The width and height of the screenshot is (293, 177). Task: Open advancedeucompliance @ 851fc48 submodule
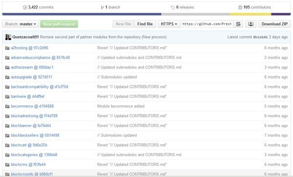tap(41, 58)
